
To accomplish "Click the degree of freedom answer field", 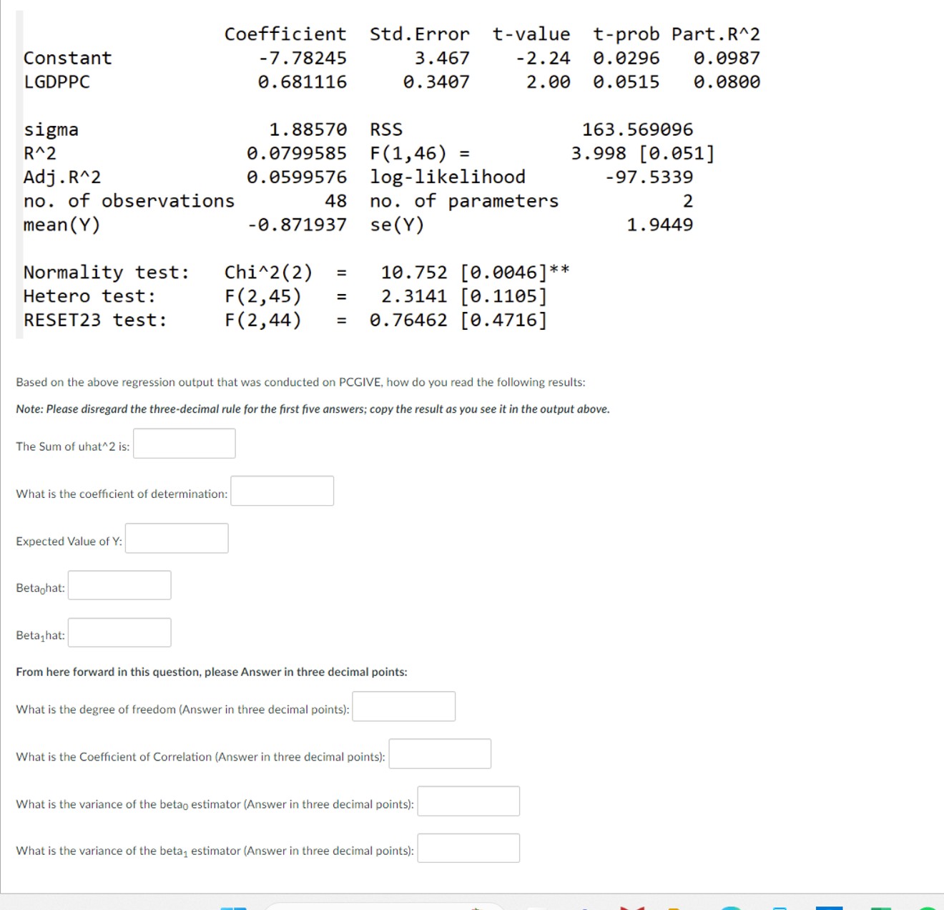I will tap(403, 707).
